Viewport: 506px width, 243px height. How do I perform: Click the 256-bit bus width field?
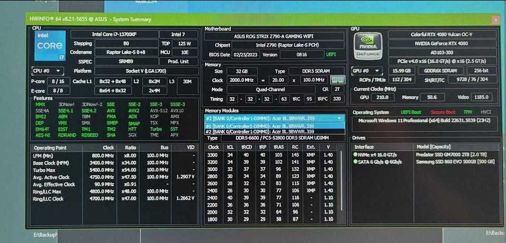pos(482,71)
